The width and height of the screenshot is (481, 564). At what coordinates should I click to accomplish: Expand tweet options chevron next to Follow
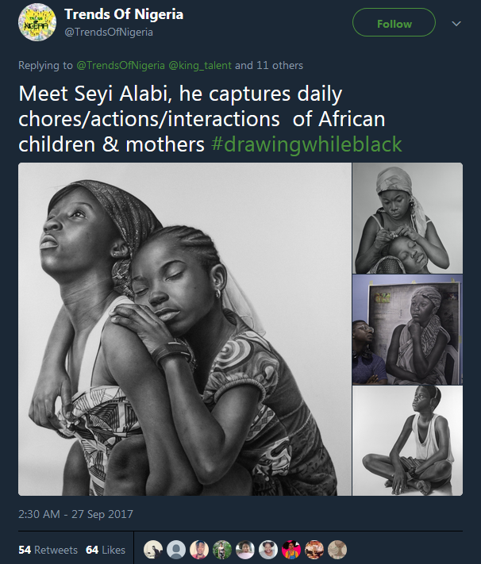coord(456,24)
